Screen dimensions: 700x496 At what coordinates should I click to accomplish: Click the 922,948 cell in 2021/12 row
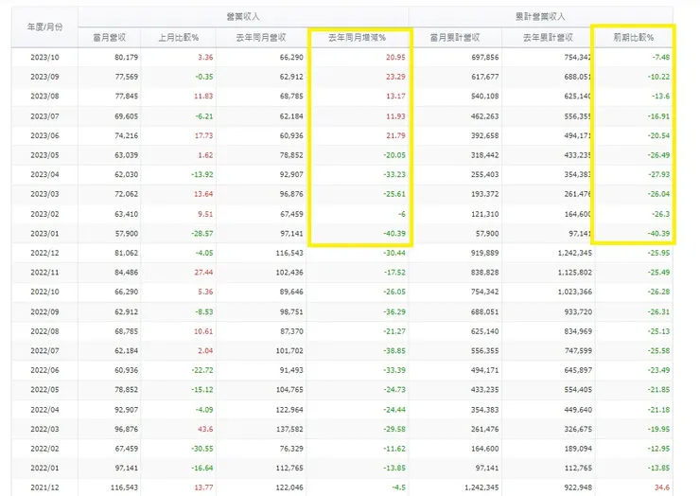click(x=579, y=487)
